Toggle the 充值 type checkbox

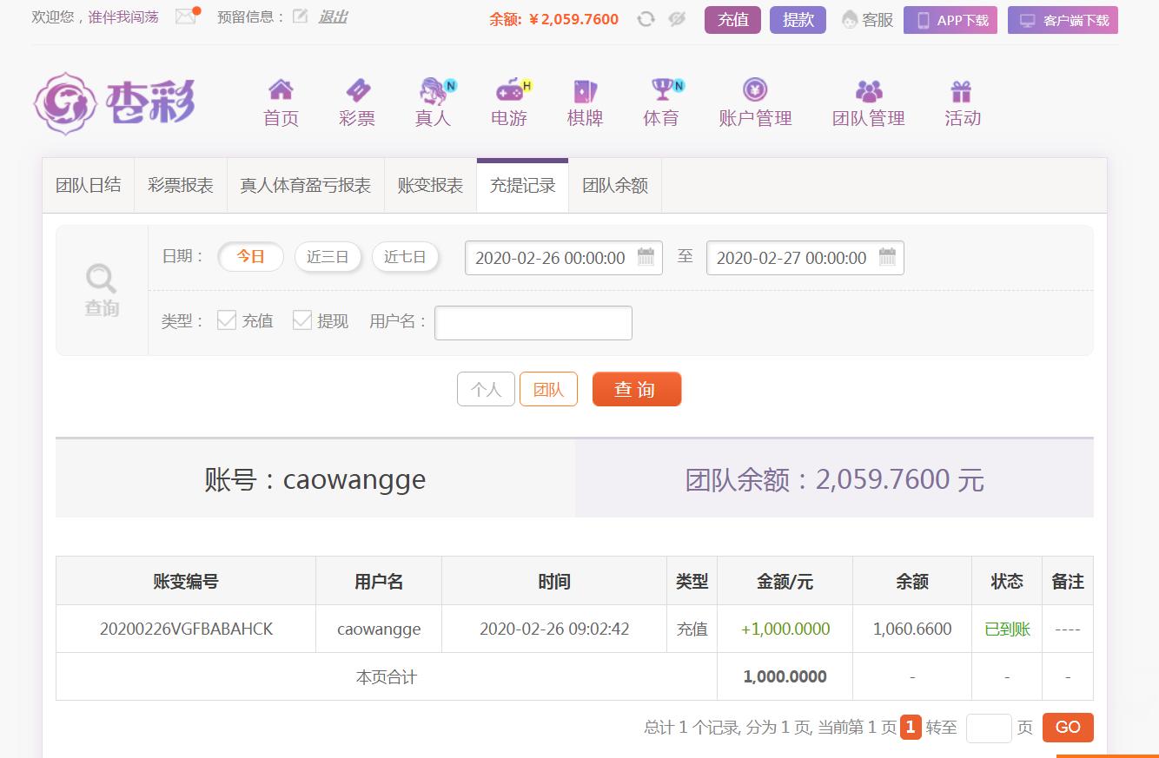pyautogui.click(x=227, y=320)
